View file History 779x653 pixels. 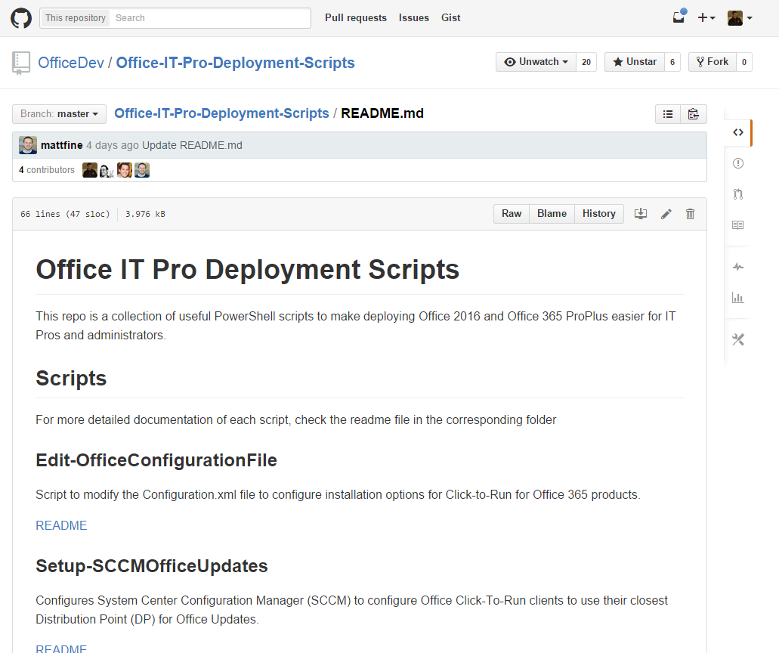coord(599,214)
